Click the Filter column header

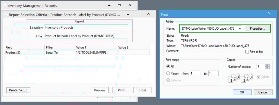[59, 47]
